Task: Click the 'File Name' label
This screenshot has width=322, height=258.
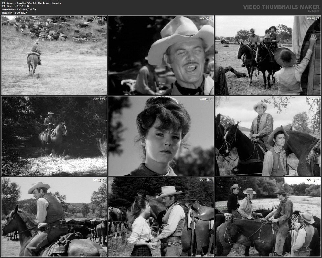Action: point(8,3)
